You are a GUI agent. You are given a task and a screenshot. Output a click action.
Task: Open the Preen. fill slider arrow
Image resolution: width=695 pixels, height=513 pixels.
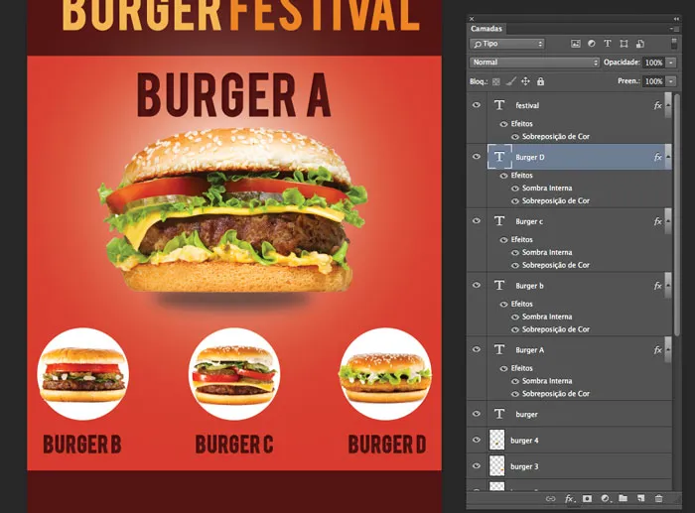point(671,81)
